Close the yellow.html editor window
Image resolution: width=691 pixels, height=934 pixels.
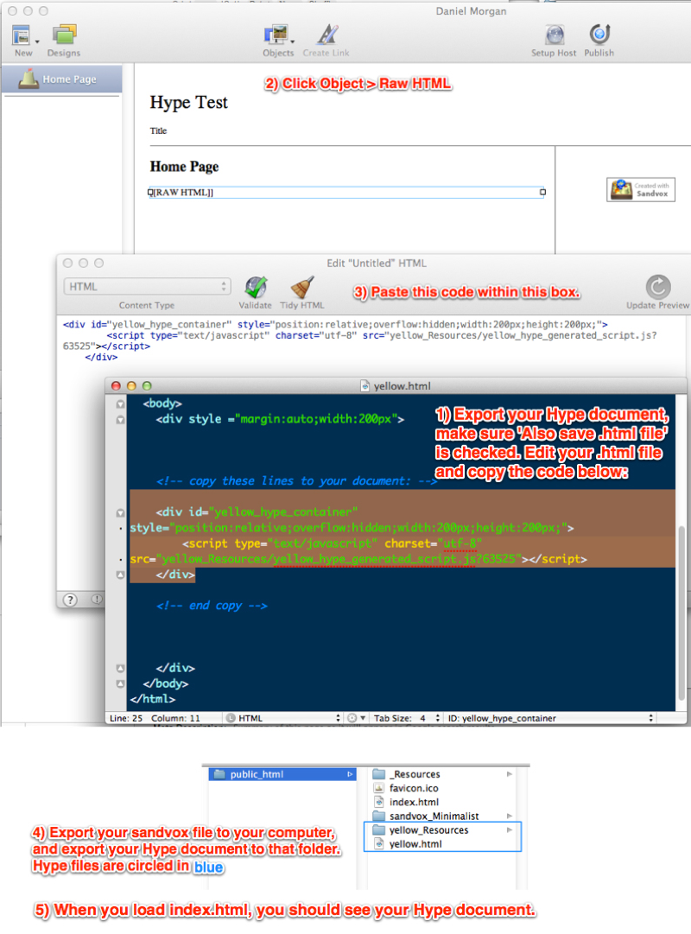[x=116, y=386]
